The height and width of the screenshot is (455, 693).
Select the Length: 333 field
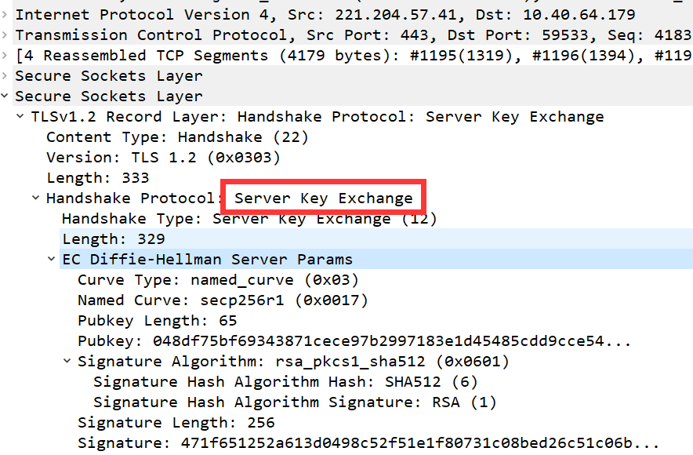(x=98, y=178)
